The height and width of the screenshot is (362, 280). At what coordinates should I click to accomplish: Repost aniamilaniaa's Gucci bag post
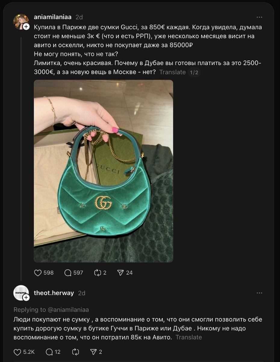(x=97, y=273)
